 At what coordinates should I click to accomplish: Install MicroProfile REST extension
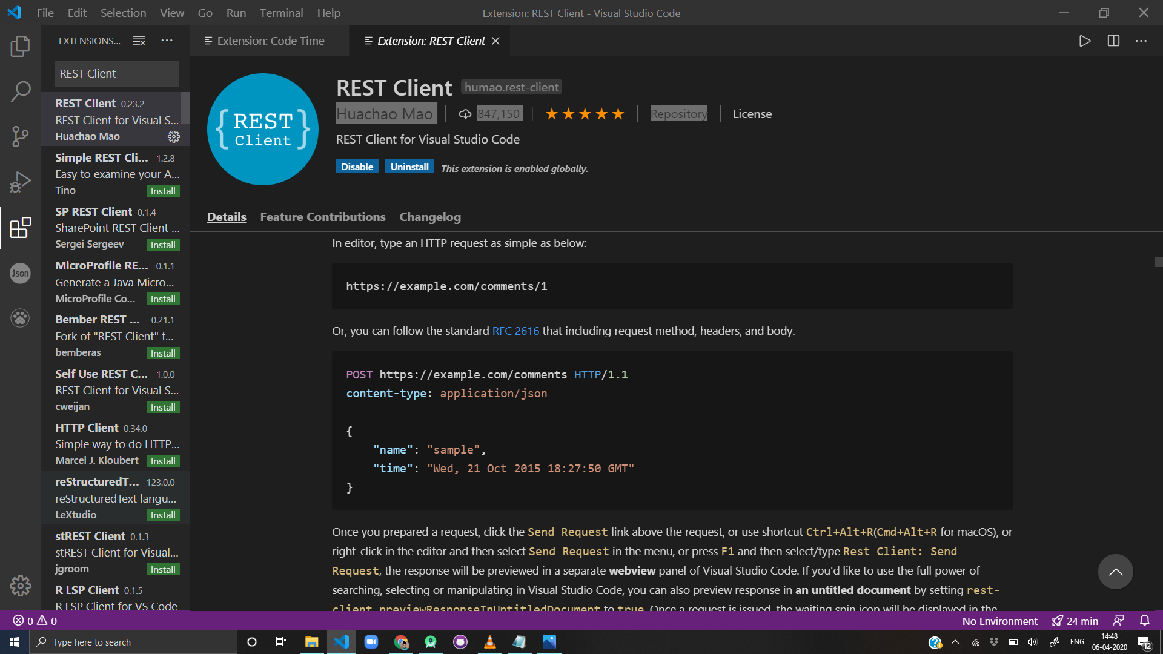click(163, 299)
